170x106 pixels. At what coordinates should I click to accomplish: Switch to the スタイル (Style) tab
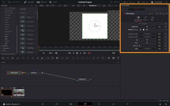click(x=145, y=18)
